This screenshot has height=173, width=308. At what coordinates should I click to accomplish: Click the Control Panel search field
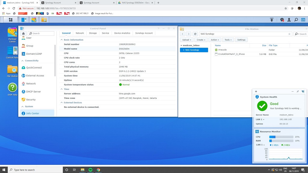pyautogui.click(x=41, y=33)
